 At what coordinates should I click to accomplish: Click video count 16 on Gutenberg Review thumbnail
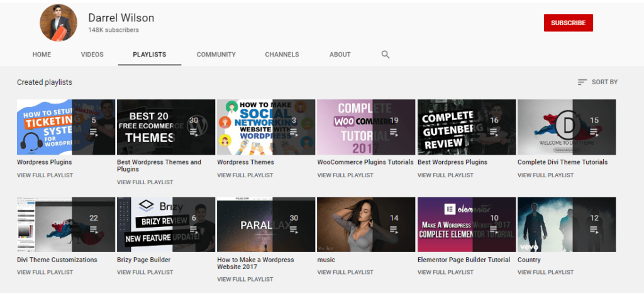(x=494, y=120)
